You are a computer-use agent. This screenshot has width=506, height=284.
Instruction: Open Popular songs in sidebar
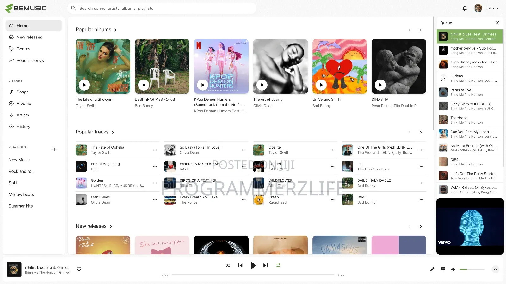tap(34, 60)
